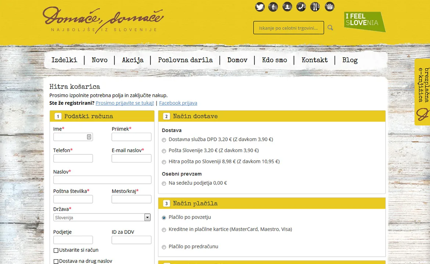Select Plačilo po povzetju payment
This screenshot has width=430, height=264.
click(164, 218)
